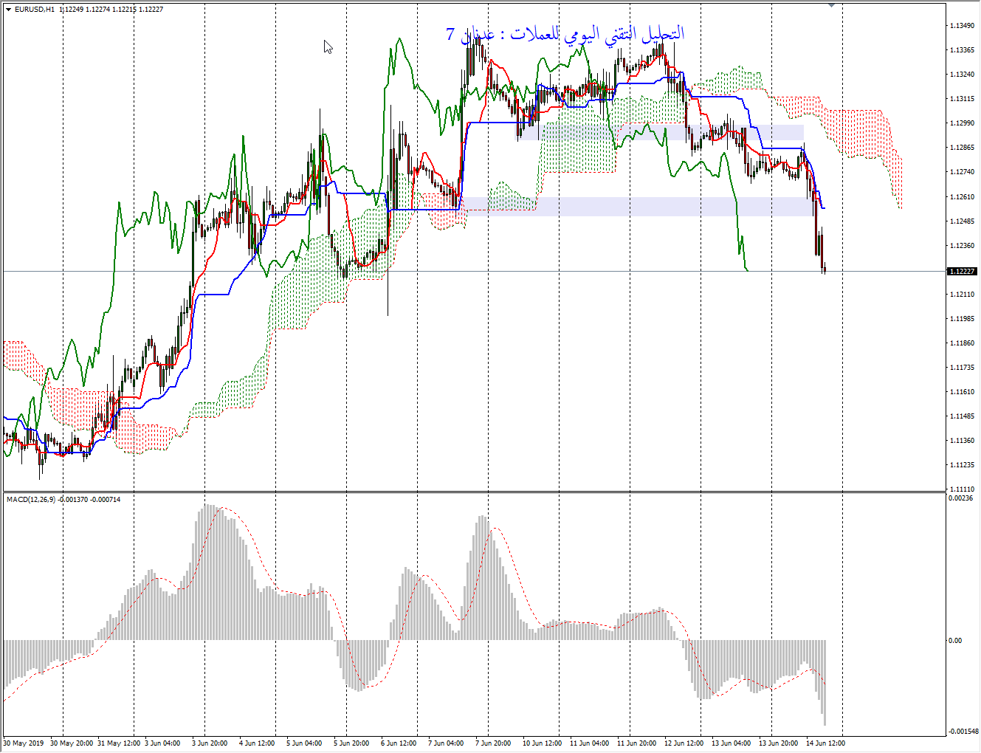Click the 6 Jun 12:00 time label
981x753 pixels.
click(x=399, y=743)
